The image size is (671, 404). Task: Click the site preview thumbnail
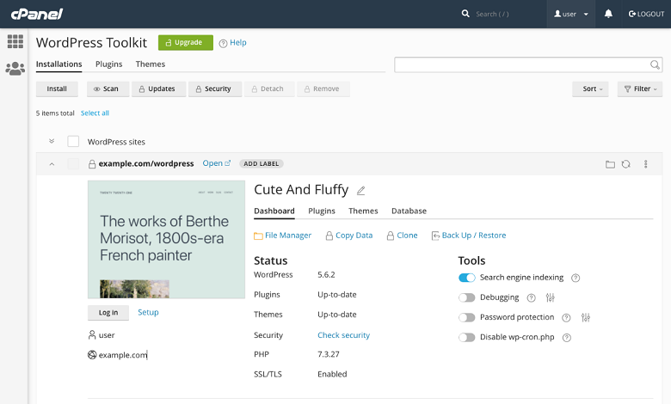coord(167,240)
